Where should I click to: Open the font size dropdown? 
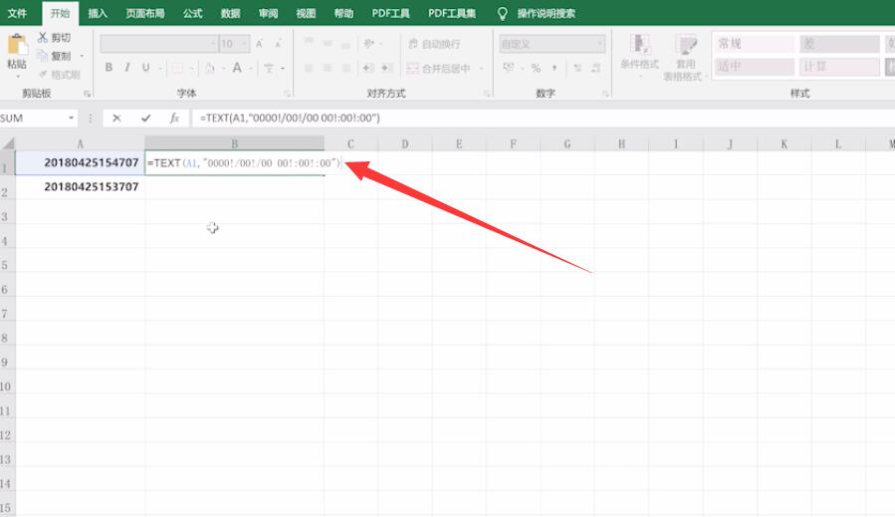pos(244,44)
